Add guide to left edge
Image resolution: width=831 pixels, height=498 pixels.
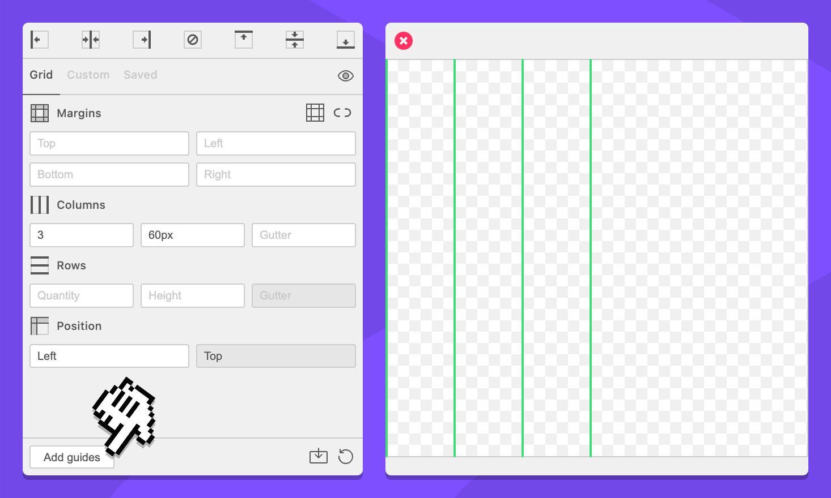click(x=39, y=40)
